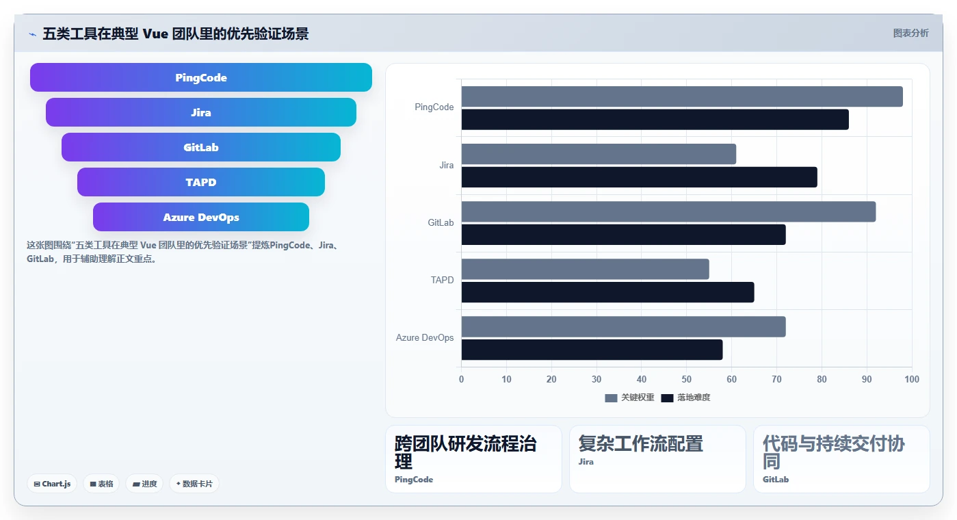Click Jira's 关键权重 gray bar
The height and width of the screenshot is (520, 957).
tap(599, 154)
